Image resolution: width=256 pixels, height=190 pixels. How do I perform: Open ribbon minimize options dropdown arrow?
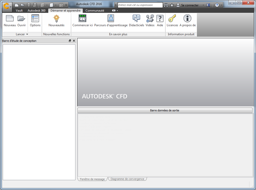pyautogui.click(x=117, y=11)
